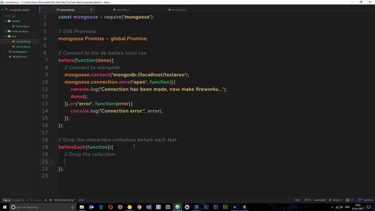
Task: Switch to the connection.js editor tab
Action: (x=67, y=10)
